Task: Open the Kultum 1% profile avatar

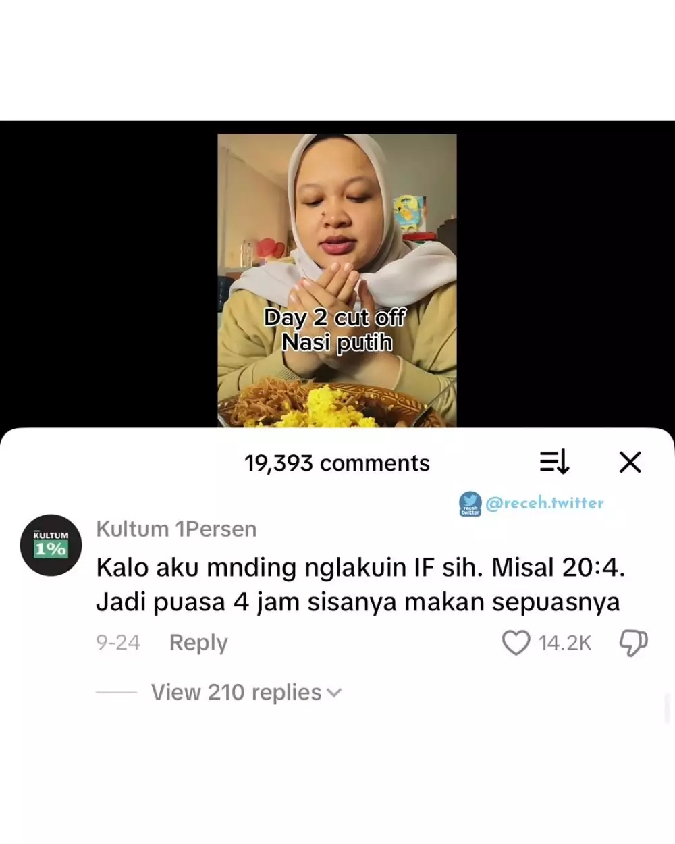Action: [x=51, y=545]
